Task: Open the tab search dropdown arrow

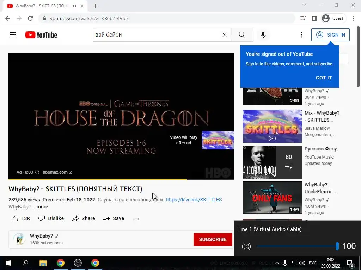Action: tap(304, 5)
